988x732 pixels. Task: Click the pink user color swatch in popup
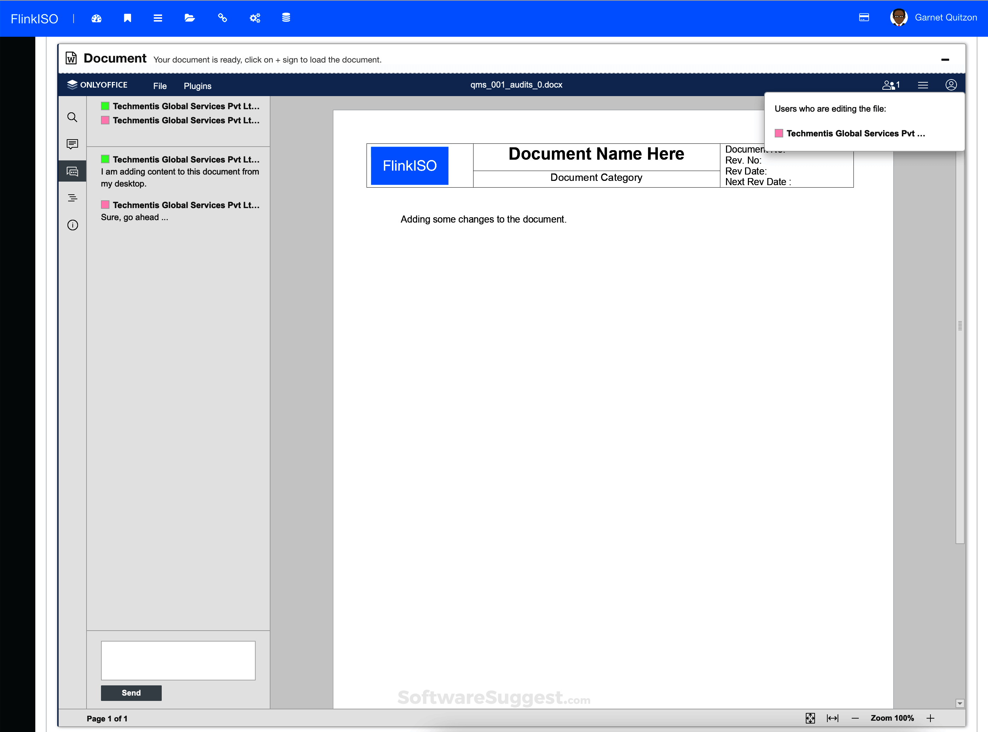pos(779,134)
